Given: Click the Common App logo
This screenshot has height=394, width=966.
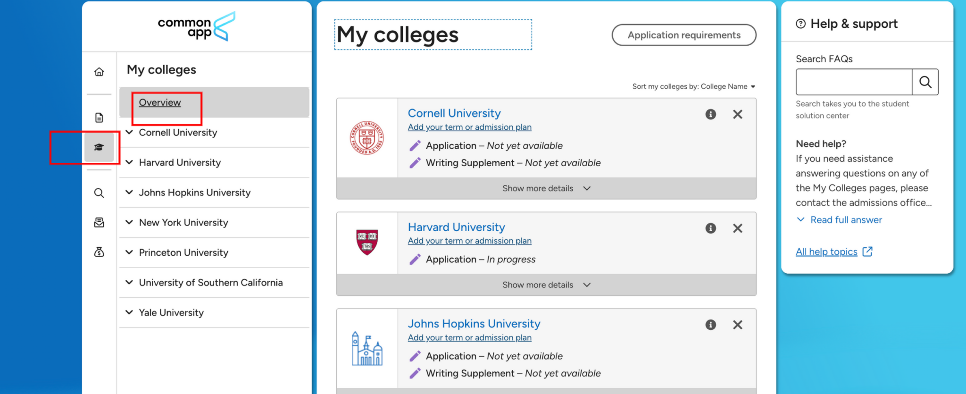Looking at the screenshot, I should (x=197, y=26).
